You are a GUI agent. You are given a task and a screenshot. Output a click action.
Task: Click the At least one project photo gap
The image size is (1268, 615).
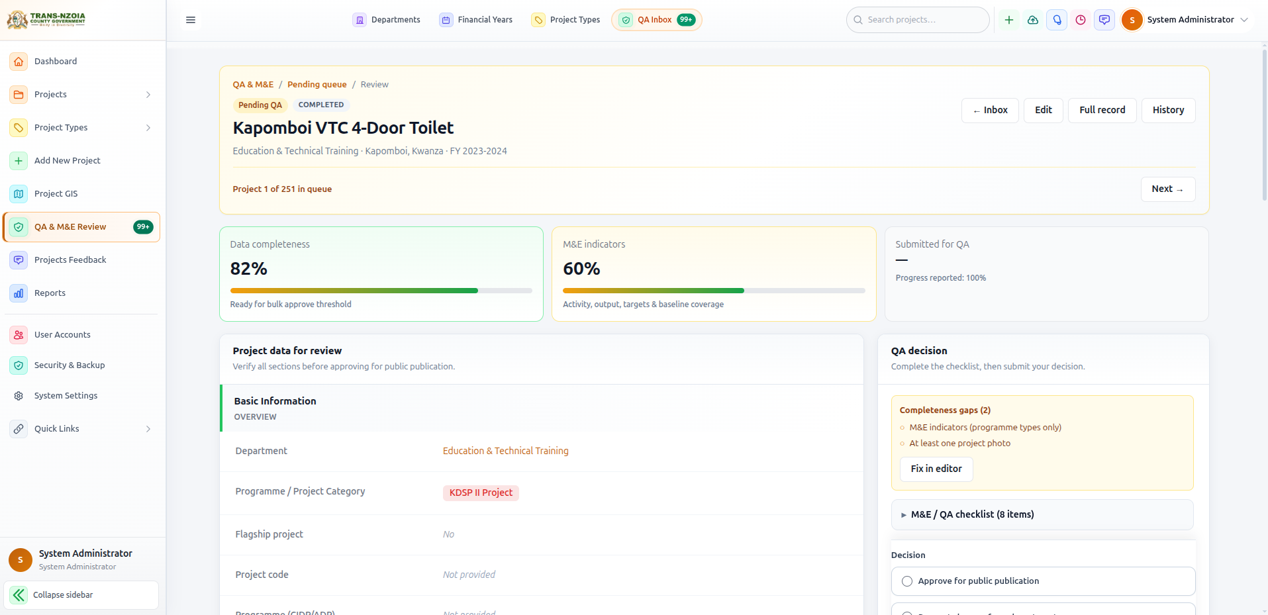(959, 444)
